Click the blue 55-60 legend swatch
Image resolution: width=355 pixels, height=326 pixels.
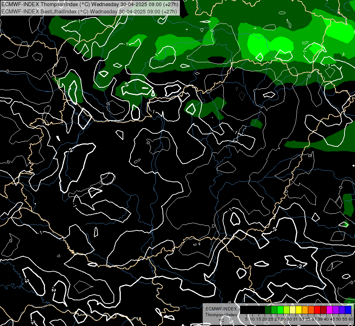point(348,310)
